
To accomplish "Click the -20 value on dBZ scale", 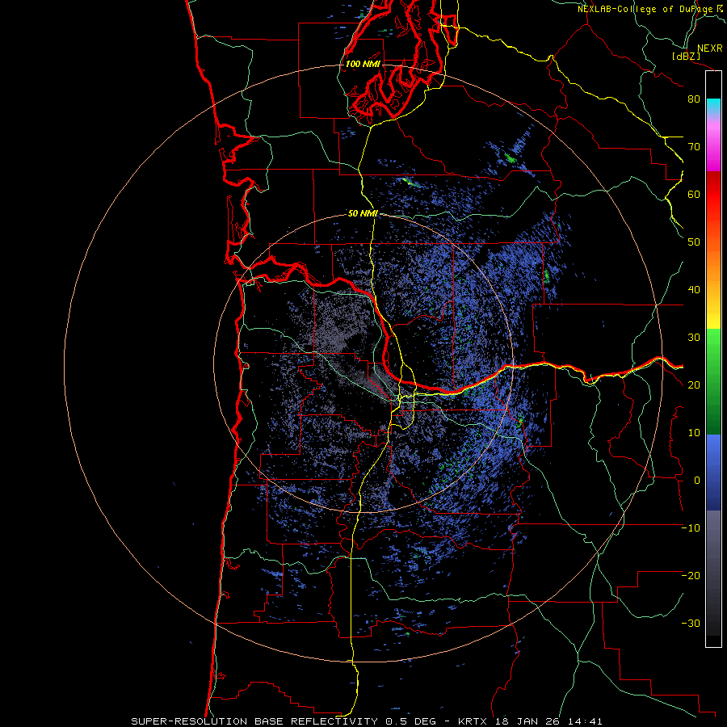I will tap(691, 576).
